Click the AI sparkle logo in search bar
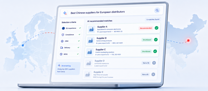This screenshot has width=208, height=91. (65, 13)
